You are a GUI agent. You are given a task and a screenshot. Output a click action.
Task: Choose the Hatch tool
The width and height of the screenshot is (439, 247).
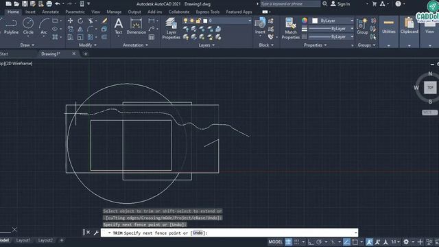coord(55,37)
